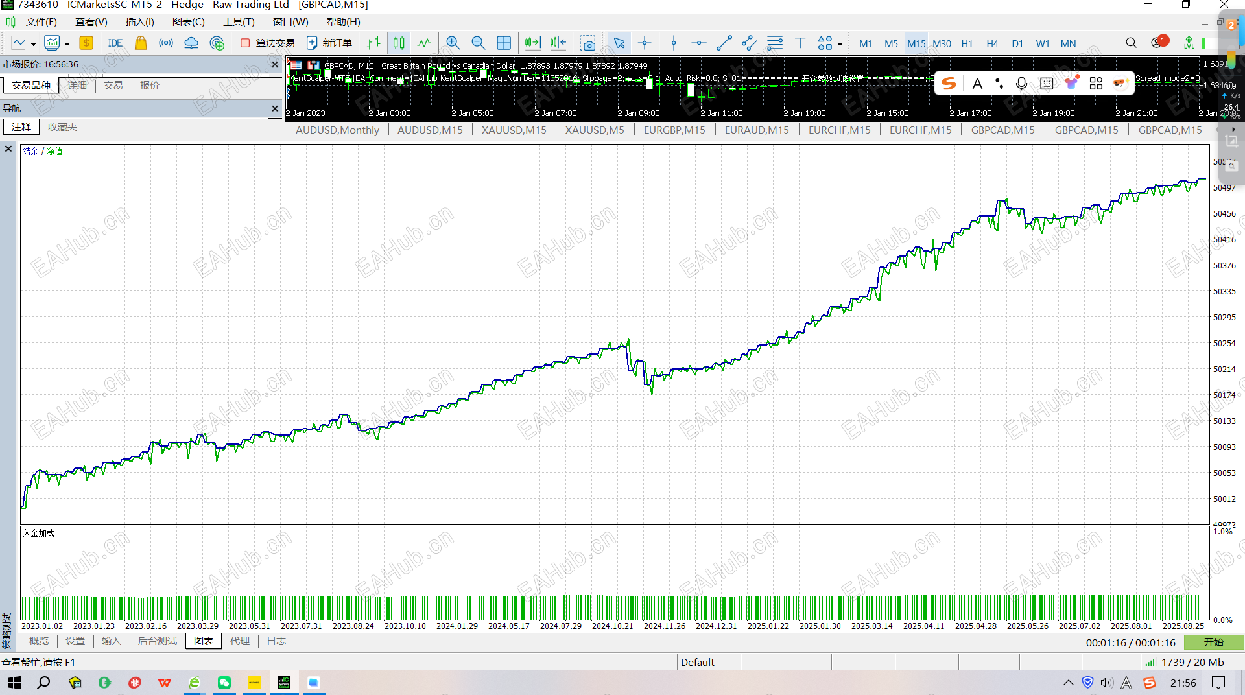
Task: Open the search magnifier in toolbar
Action: point(1131,43)
